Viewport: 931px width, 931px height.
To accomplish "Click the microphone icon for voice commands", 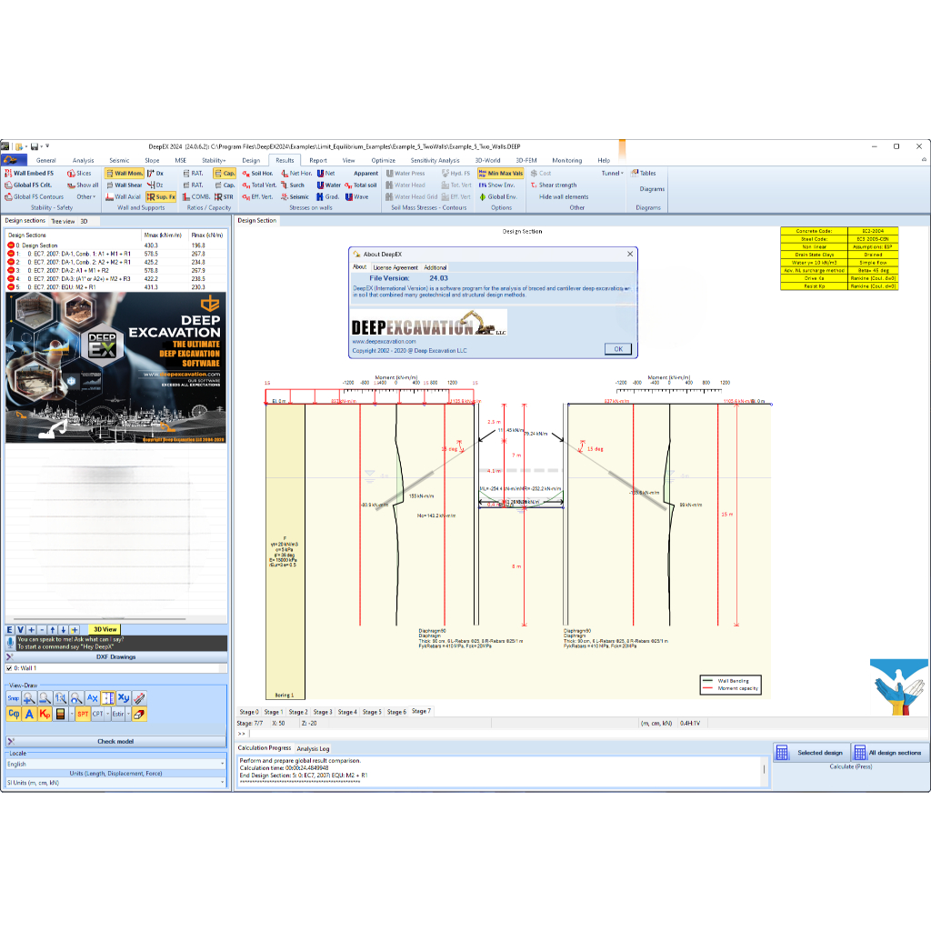I will pos(10,643).
